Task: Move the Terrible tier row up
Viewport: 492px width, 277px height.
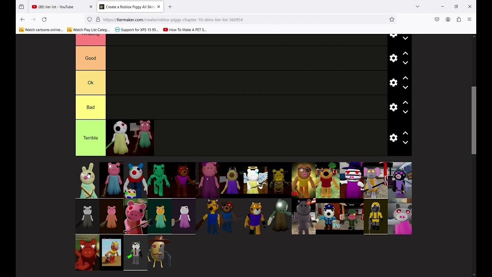Action: click(405, 133)
